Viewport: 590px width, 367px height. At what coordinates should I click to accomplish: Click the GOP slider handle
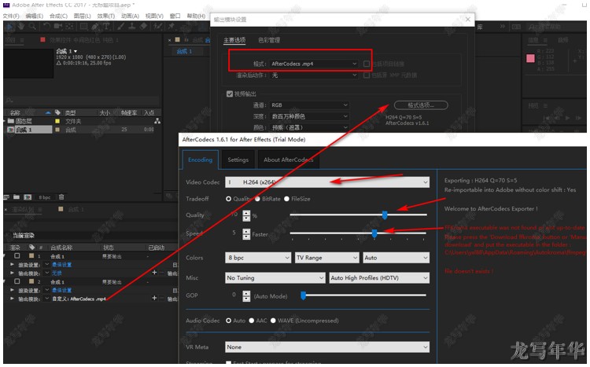tap(304, 295)
